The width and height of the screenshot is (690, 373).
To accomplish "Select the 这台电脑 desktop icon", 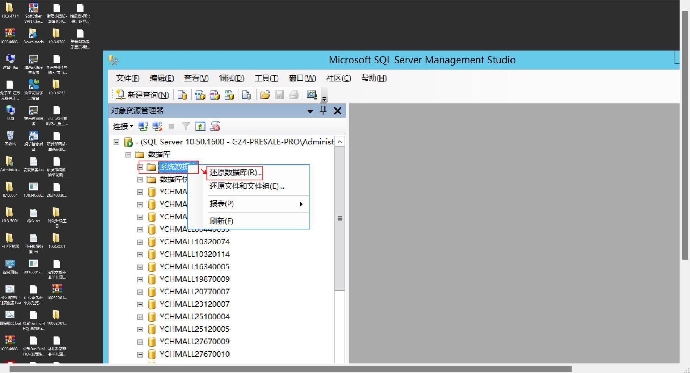I will pos(10,62).
